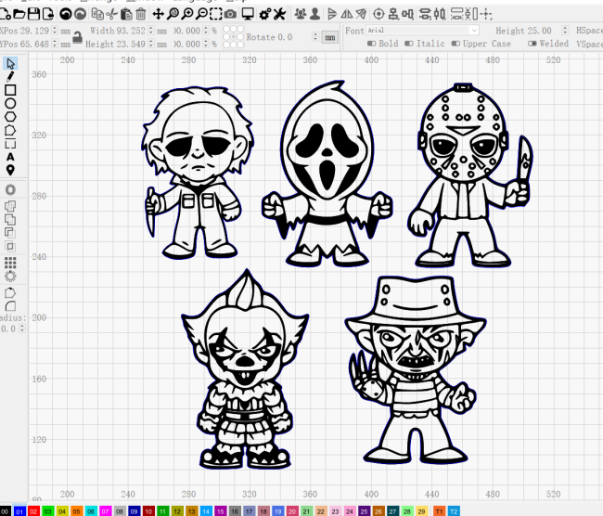Import a file using the import icon

point(48,15)
